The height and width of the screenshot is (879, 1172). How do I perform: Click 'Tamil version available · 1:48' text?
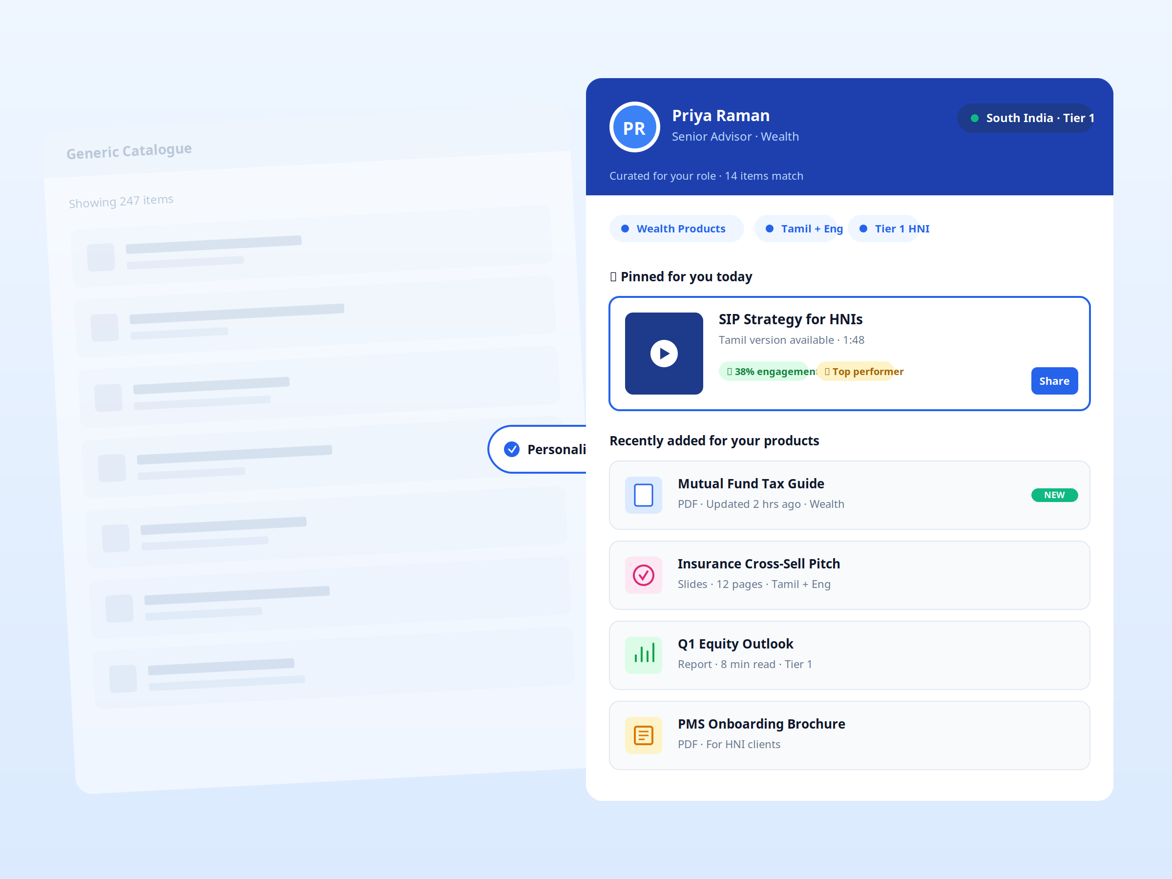point(792,340)
